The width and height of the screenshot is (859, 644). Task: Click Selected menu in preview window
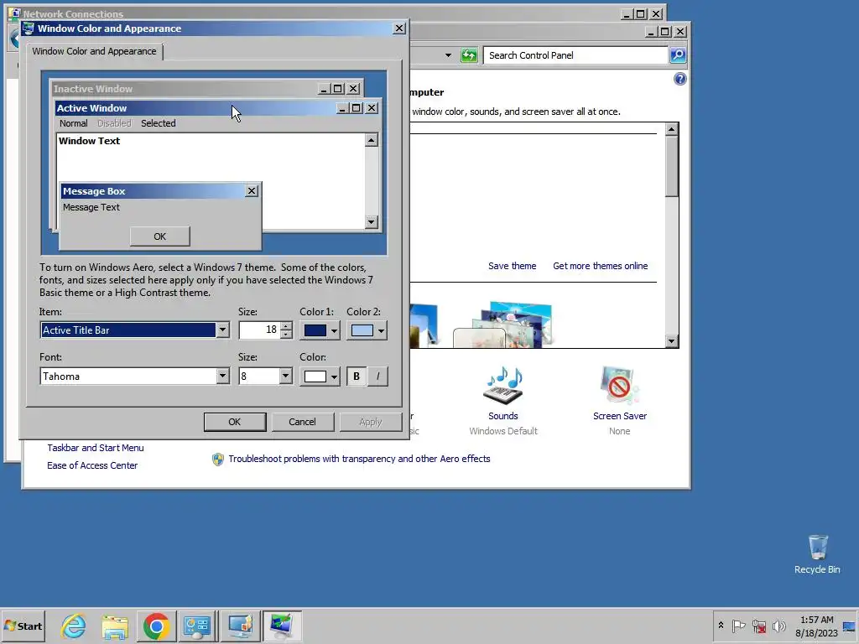point(159,123)
